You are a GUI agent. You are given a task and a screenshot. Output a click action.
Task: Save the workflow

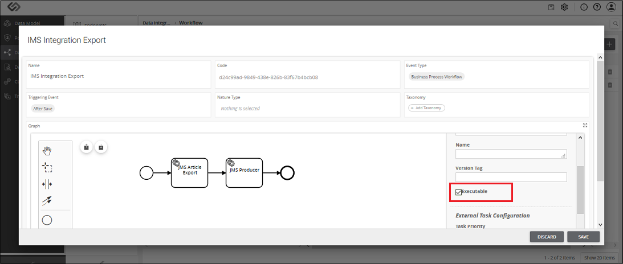pyautogui.click(x=583, y=237)
